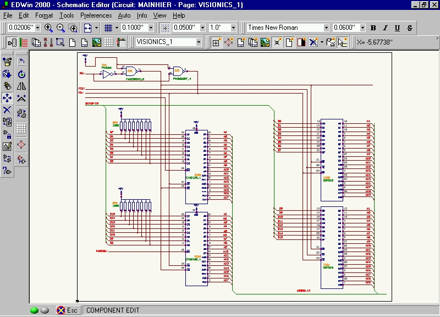
Task: Open the View menu
Action: tap(159, 15)
